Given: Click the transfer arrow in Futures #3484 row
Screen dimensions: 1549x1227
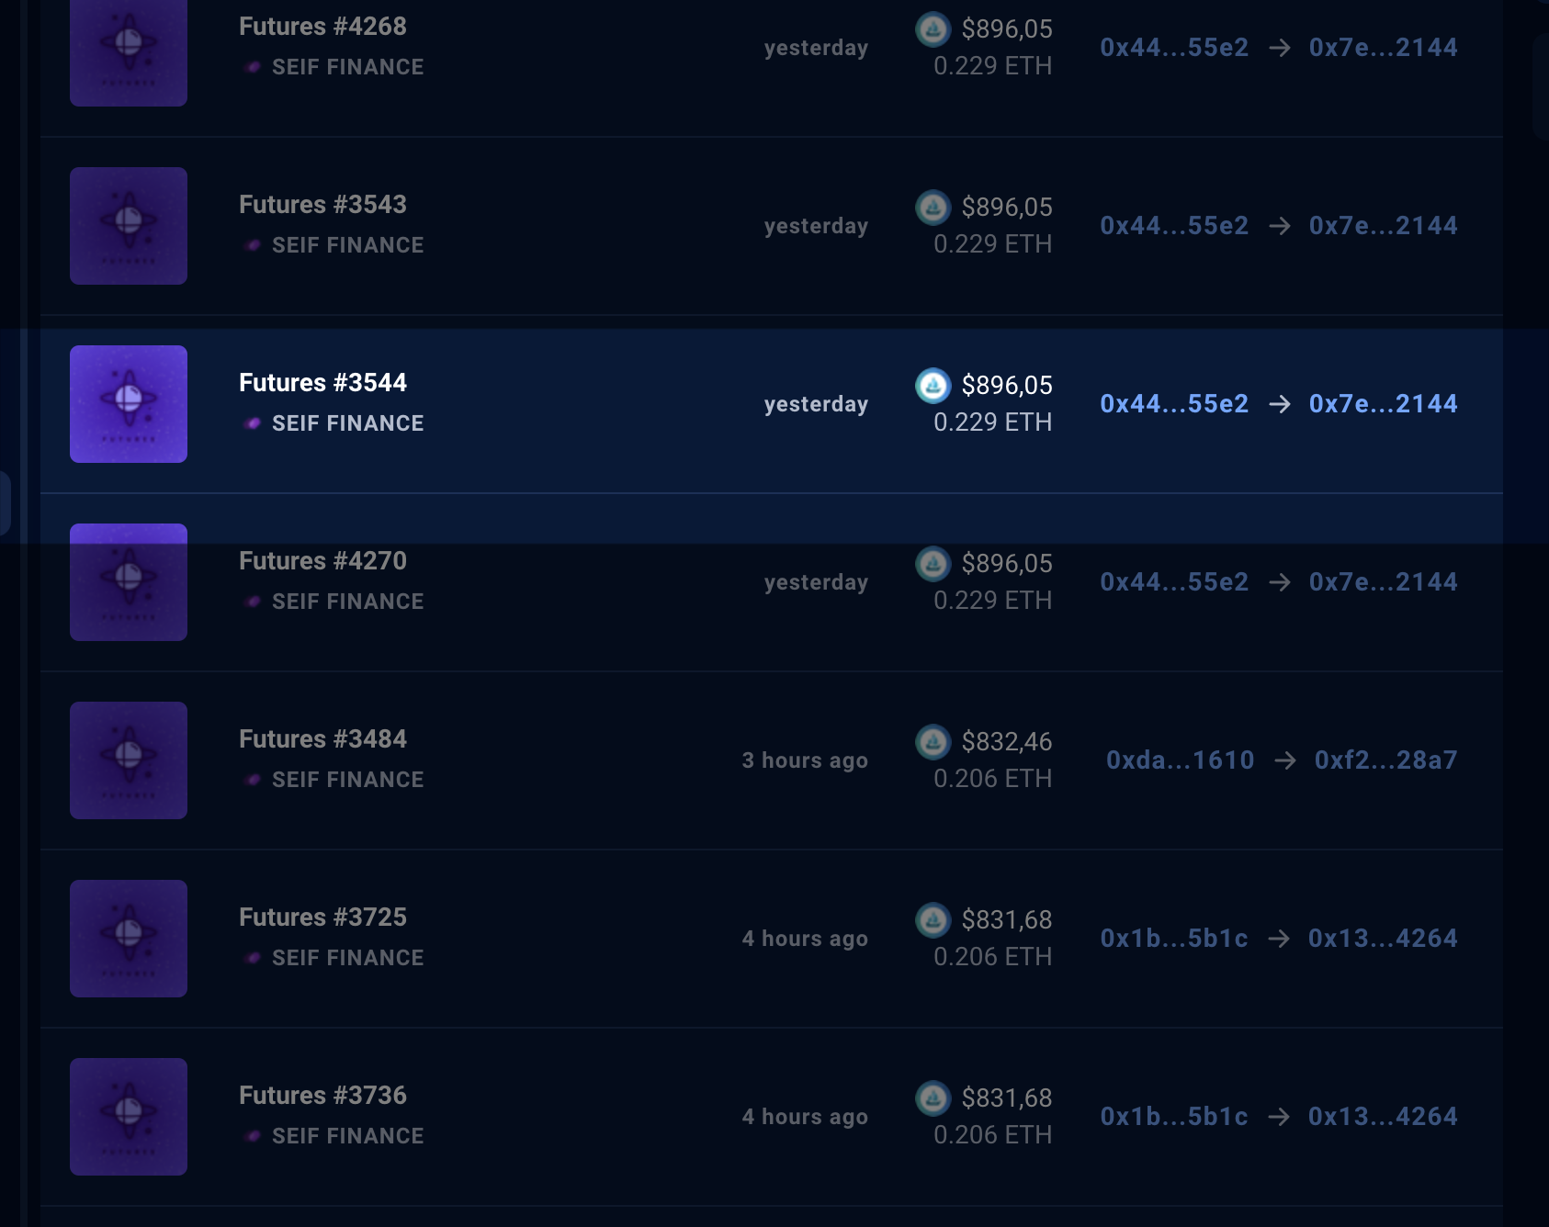Looking at the screenshot, I should 1284,760.
